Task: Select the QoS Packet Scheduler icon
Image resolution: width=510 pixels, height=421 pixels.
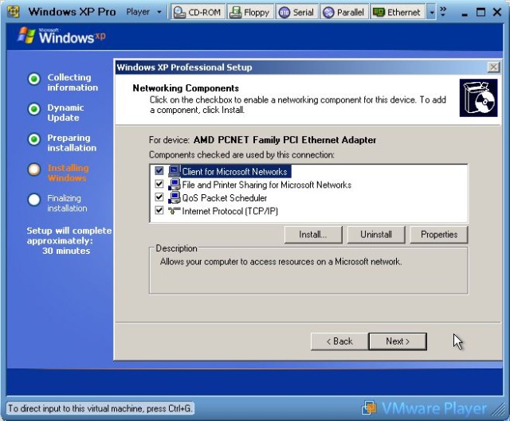Action: (174, 197)
